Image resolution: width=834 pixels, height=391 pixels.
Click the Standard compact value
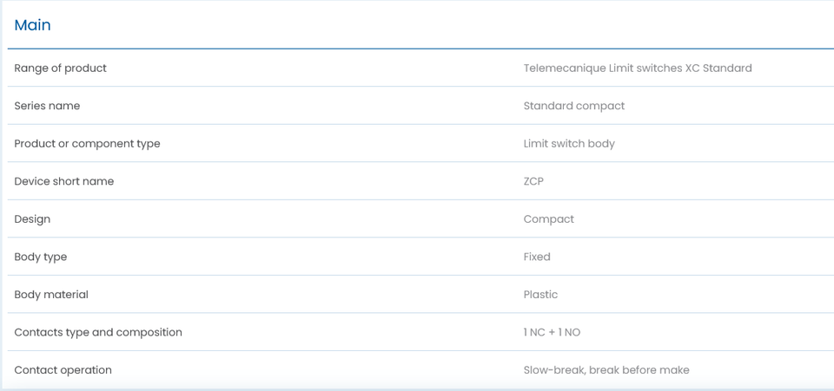pos(574,106)
